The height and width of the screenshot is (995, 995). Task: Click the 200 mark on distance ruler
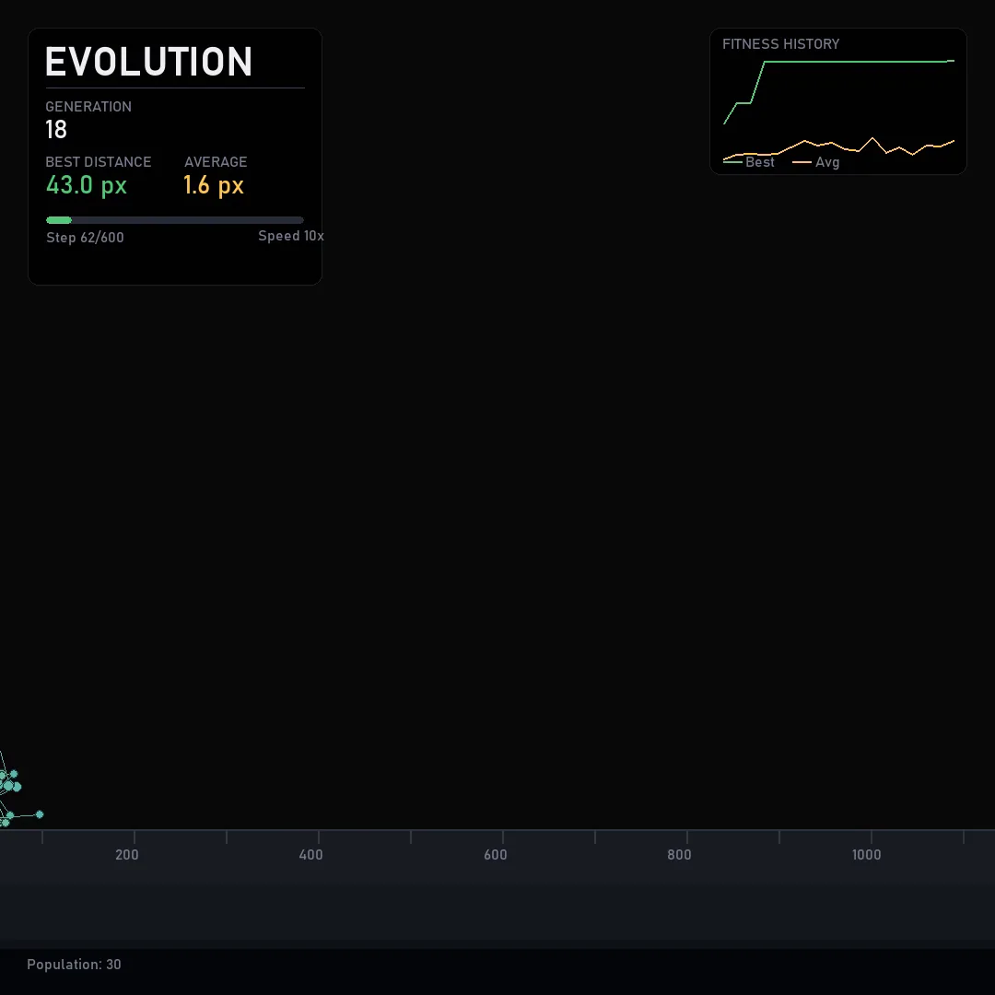click(127, 855)
